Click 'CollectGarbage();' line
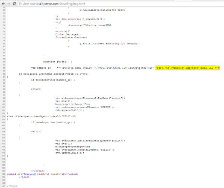 [x=68, y=34]
